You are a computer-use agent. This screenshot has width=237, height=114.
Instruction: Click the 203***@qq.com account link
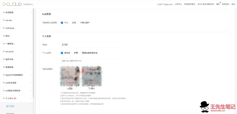(166, 4)
